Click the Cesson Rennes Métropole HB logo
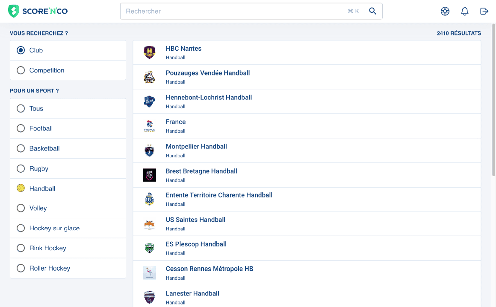 click(x=149, y=272)
